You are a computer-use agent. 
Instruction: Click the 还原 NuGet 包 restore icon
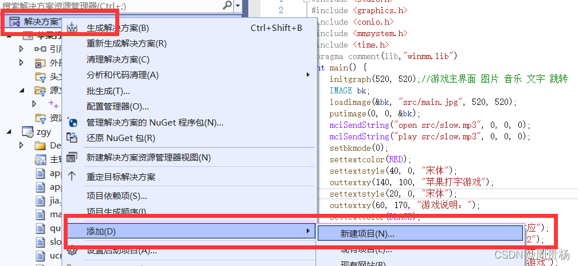coord(72,138)
